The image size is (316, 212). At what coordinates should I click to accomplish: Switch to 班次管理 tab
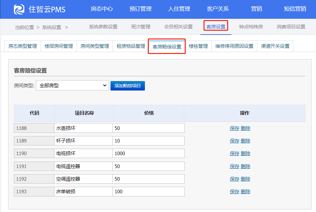[141, 27]
